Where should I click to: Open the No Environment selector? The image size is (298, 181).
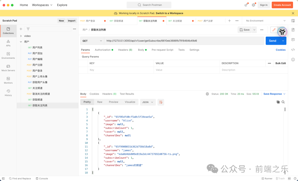point(266,21)
